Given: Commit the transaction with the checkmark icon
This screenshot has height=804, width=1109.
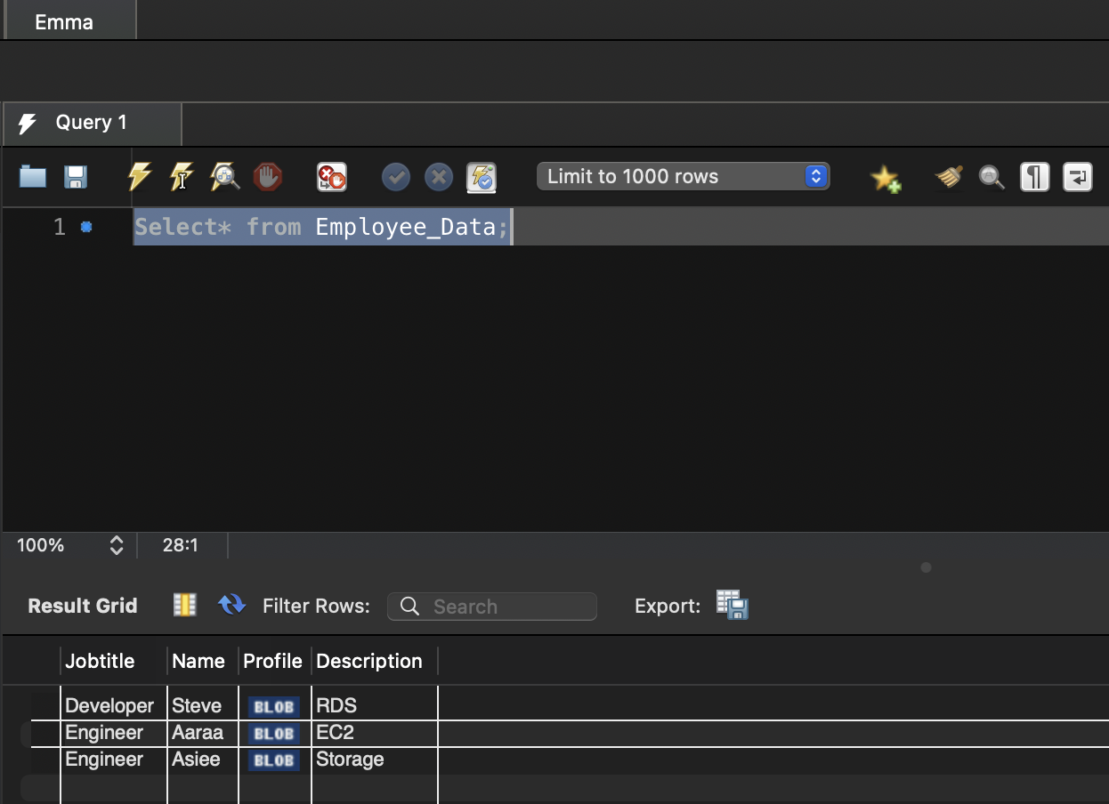Looking at the screenshot, I should click(395, 176).
